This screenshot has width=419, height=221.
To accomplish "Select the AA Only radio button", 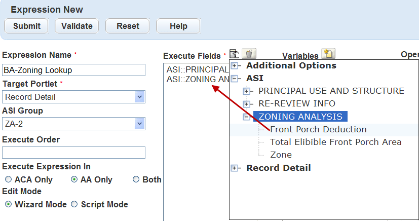I will (x=74, y=179).
